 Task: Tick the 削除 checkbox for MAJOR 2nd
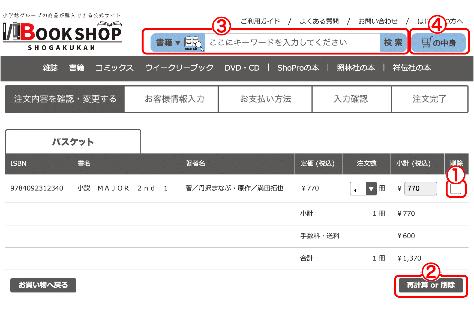click(455, 189)
